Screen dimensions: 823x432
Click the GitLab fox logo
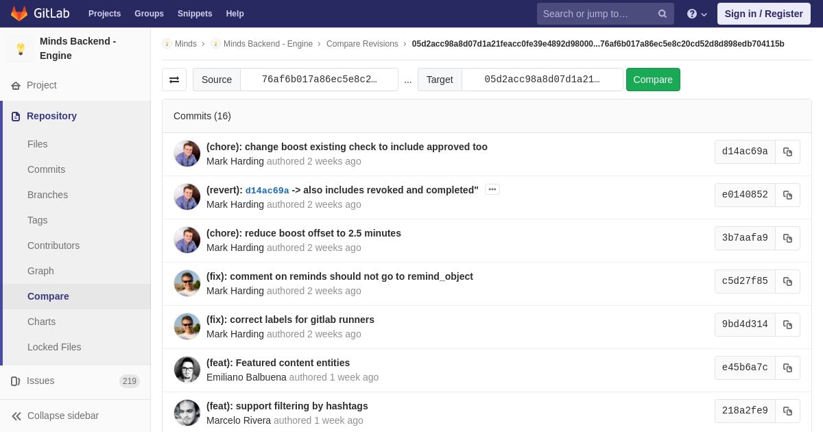tap(19, 14)
